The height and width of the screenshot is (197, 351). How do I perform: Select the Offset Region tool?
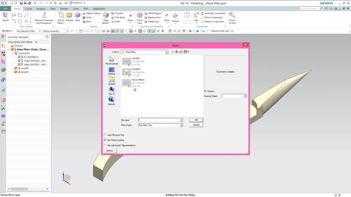pos(153,14)
